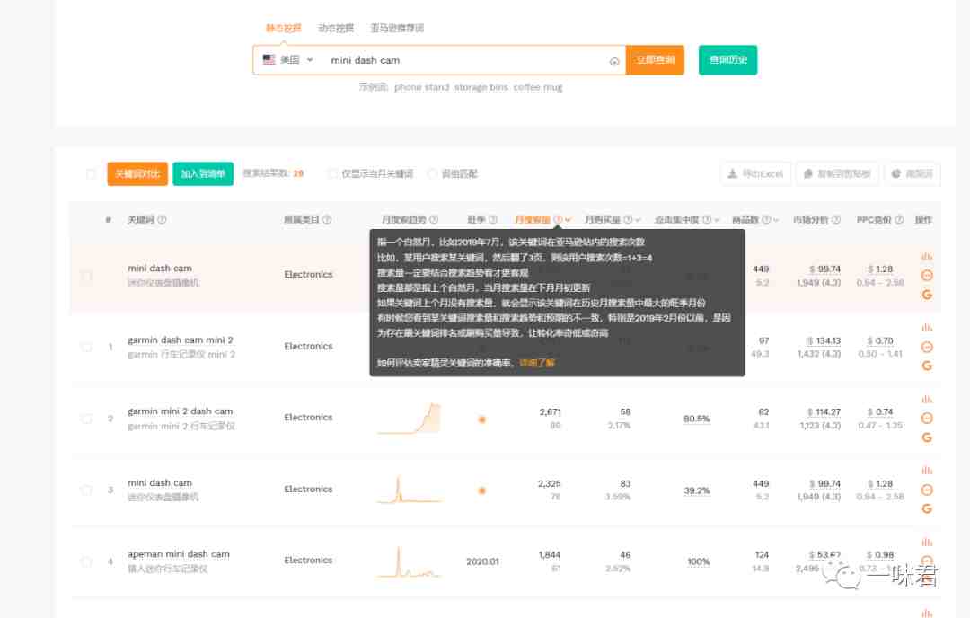Click help icon beside 月购买量 column header

[x=628, y=219]
